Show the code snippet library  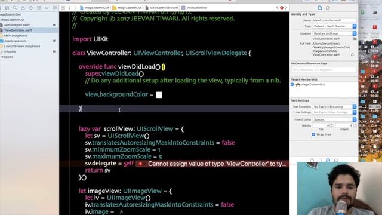[320, 160]
